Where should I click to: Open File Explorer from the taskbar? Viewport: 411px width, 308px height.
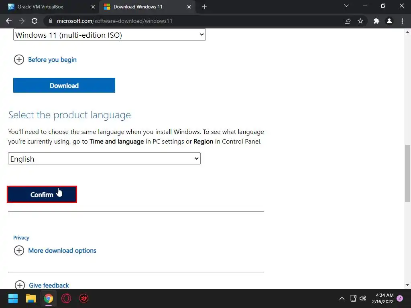tap(31, 298)
